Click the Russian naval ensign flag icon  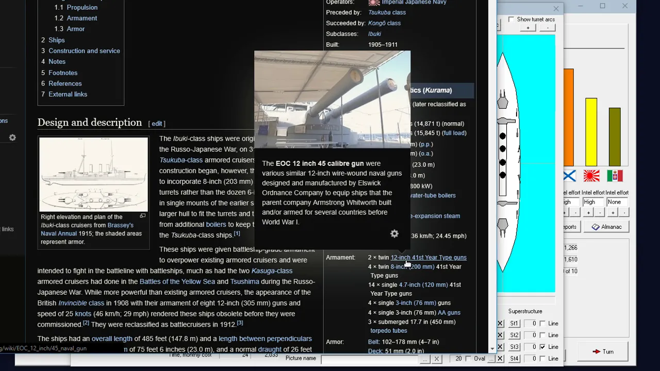tap(569, 176)
